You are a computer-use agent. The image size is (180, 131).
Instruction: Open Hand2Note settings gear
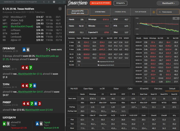[54, 2]
